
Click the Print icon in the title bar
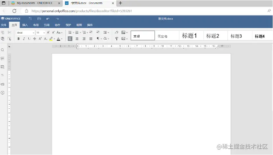[39, 19]
